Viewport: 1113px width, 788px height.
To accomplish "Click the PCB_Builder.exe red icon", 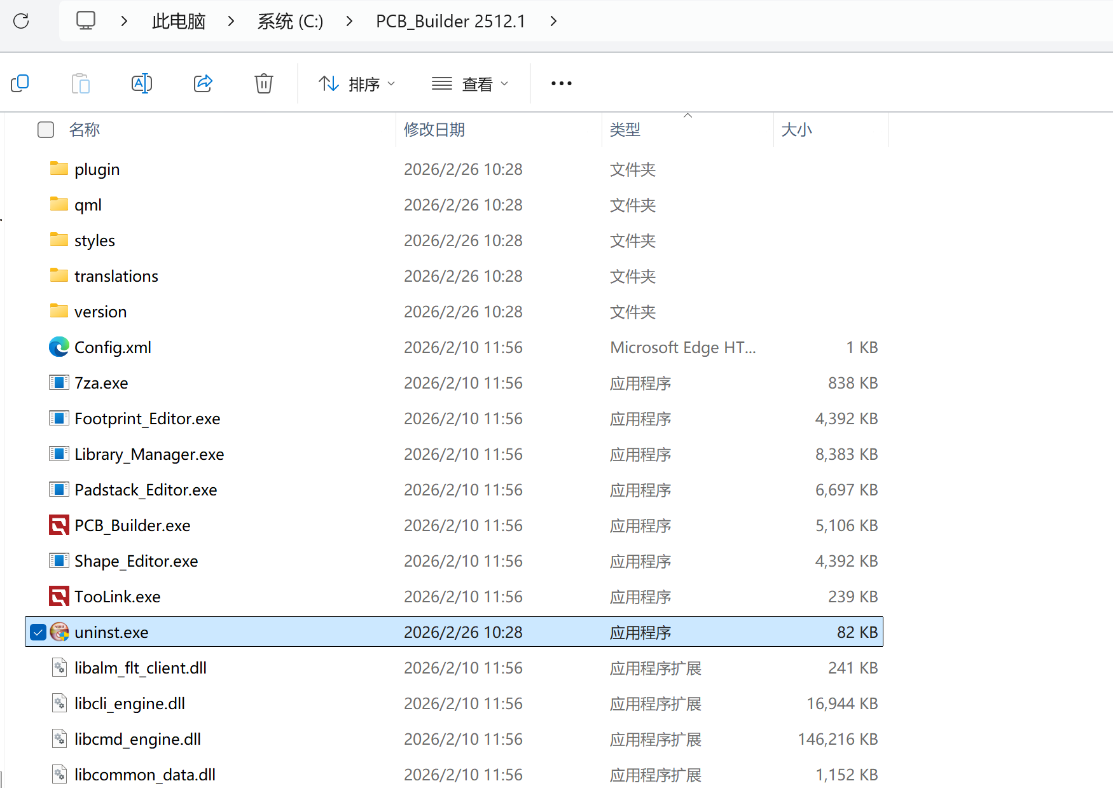I will point(59,525).
